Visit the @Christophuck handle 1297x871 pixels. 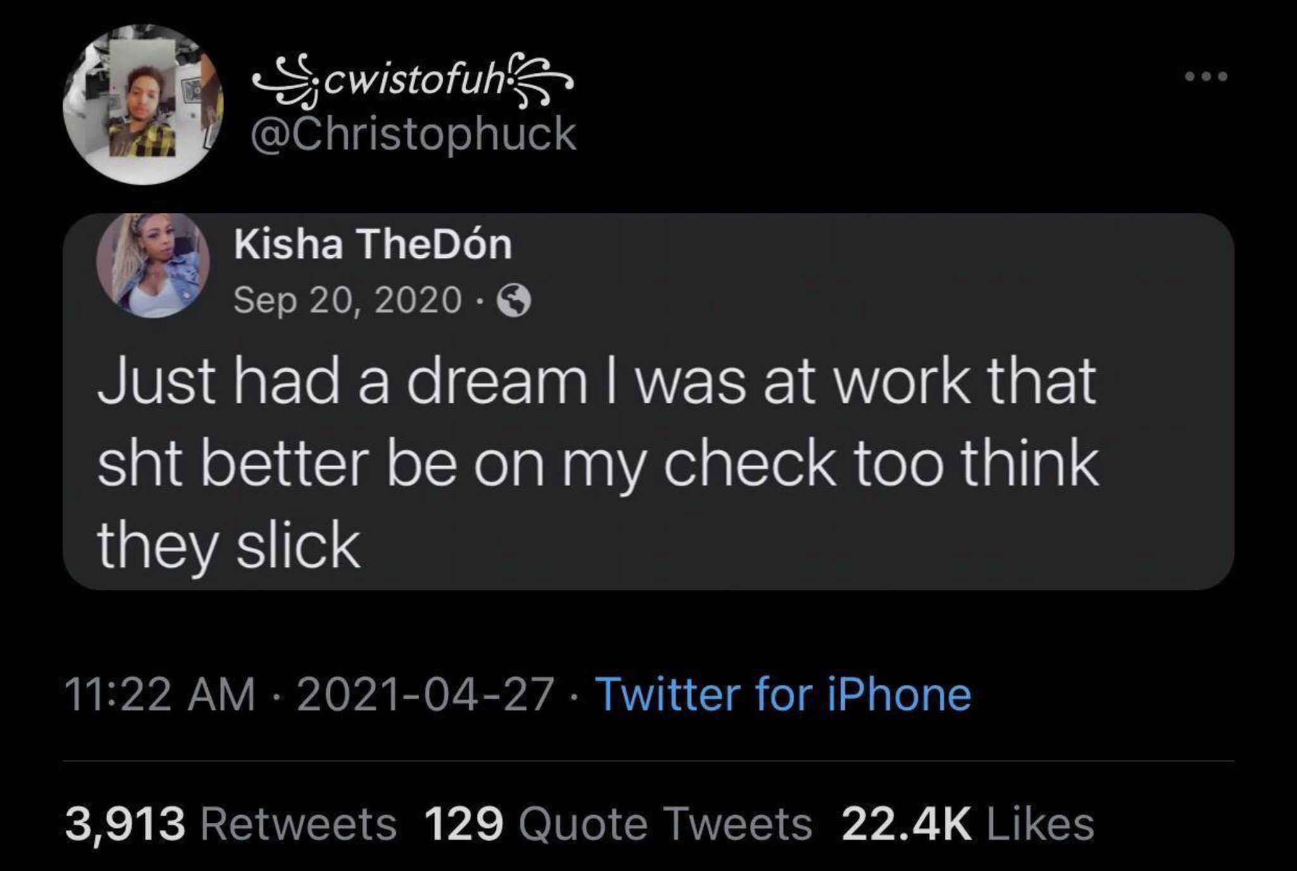click(x=414, y=136)
